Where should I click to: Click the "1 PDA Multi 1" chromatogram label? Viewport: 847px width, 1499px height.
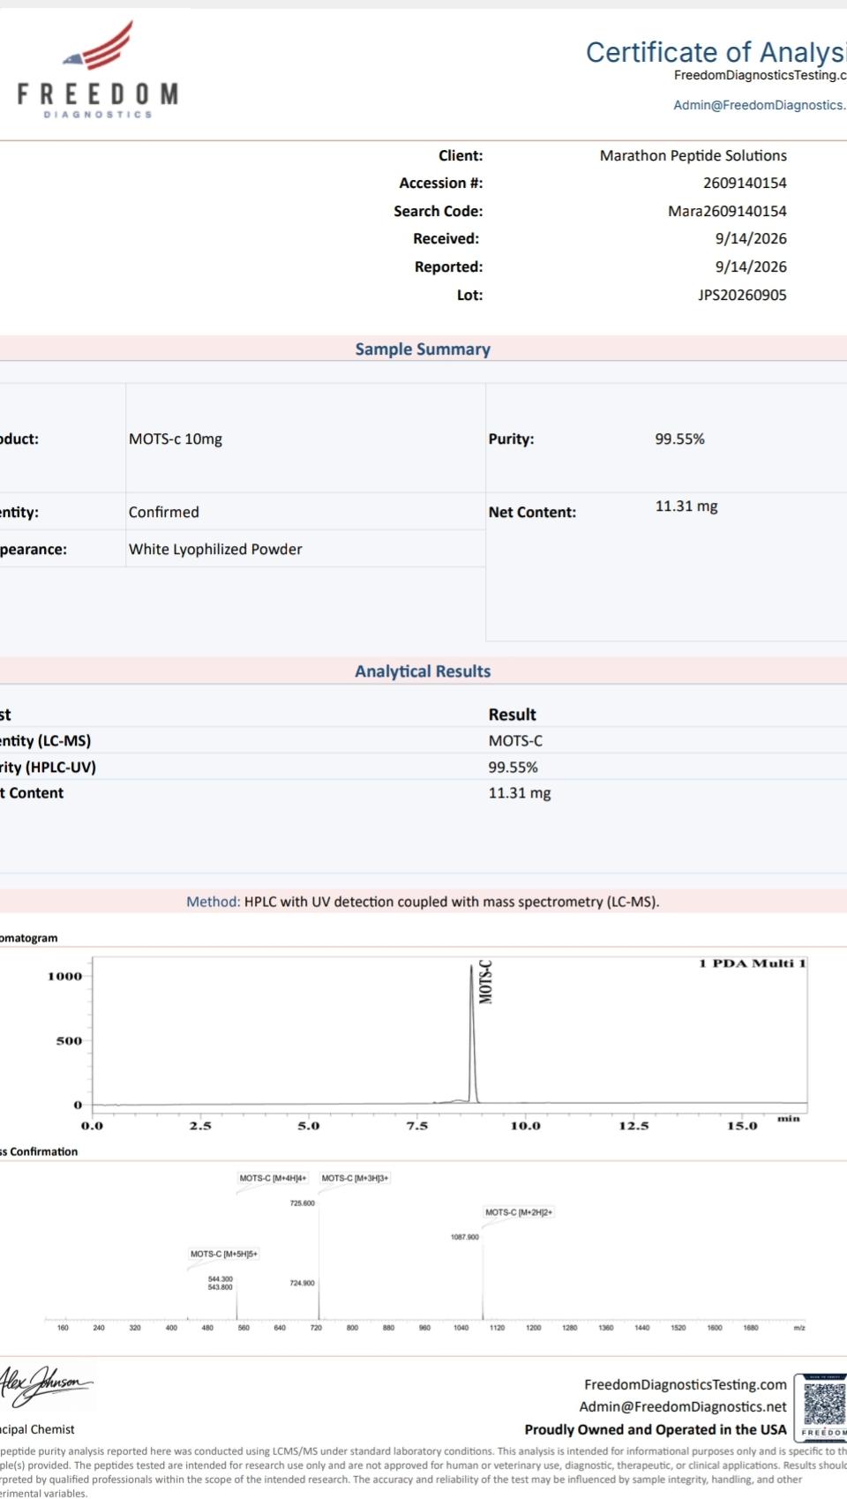point(753,963)
